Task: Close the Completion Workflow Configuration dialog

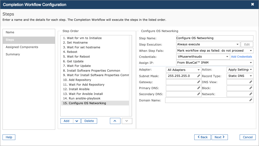Action: 252,4
